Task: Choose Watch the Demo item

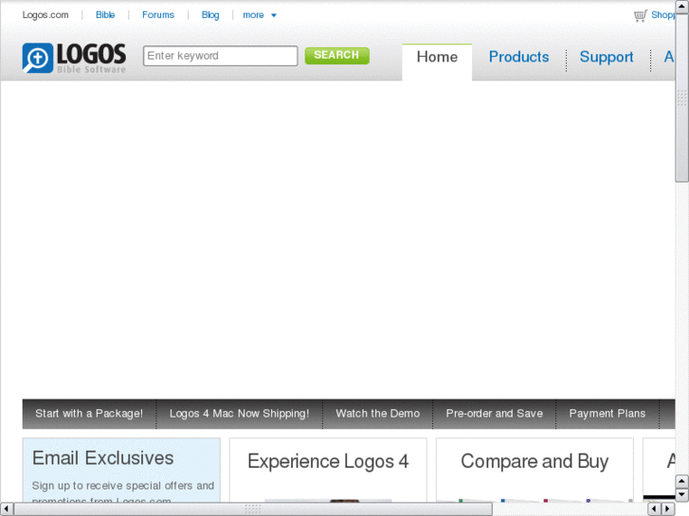Action: (378, 414)
